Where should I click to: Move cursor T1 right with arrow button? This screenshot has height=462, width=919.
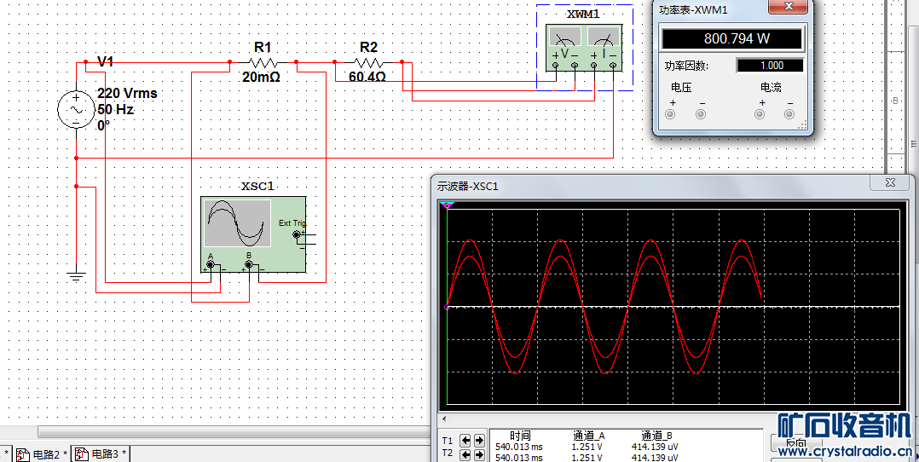point(477,441)
